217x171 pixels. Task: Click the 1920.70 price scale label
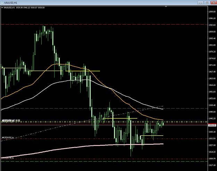tap(212, 159)
